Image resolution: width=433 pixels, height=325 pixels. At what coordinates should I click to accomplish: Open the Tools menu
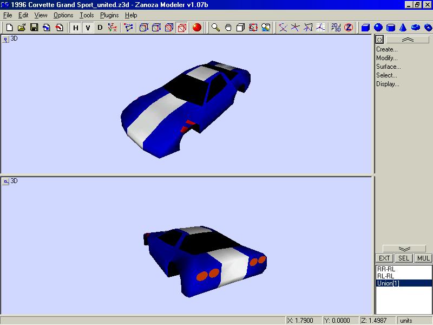(x=87, y=15)
